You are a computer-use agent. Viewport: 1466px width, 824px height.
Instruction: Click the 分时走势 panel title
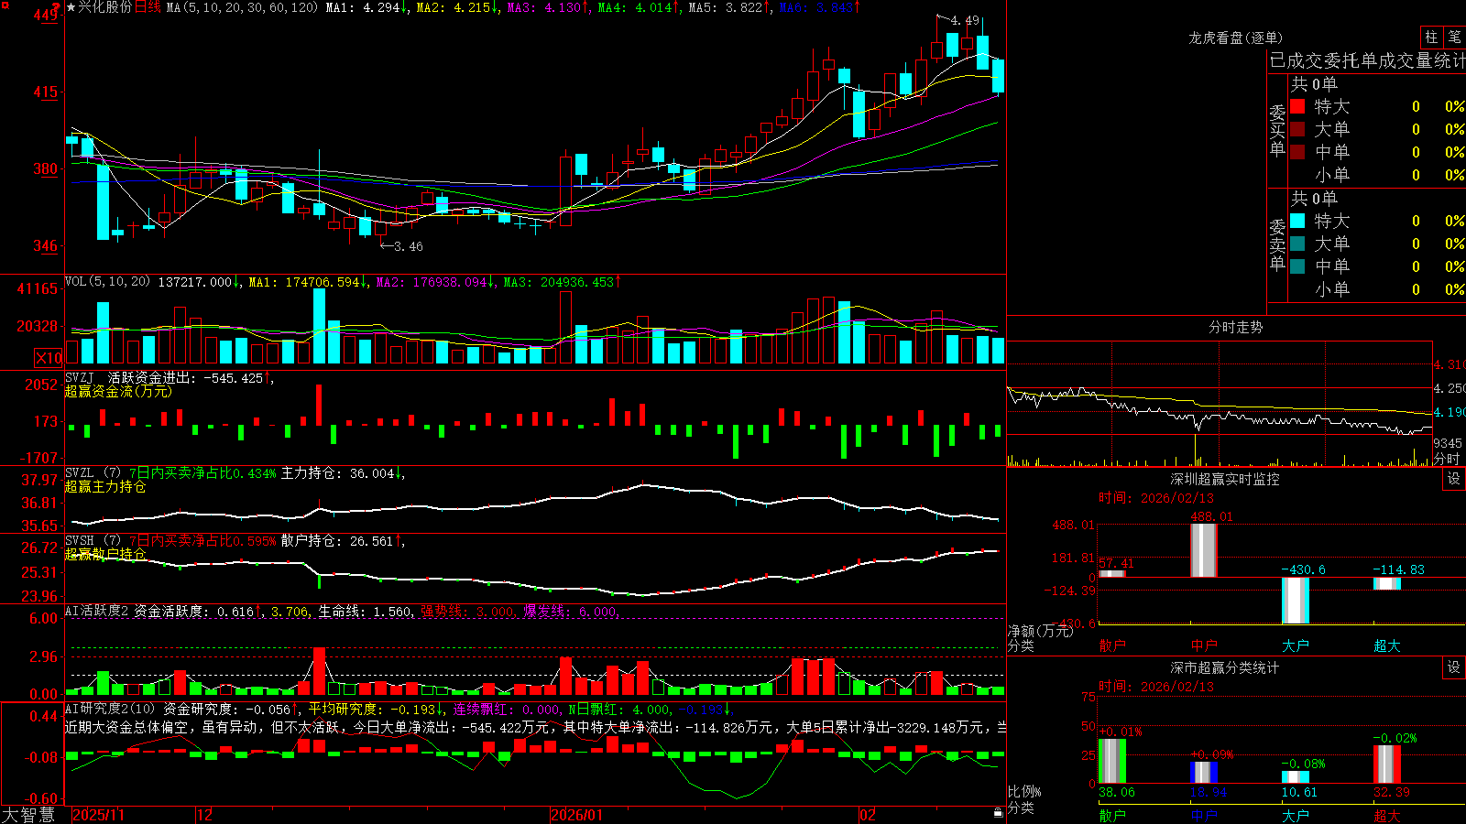click(1236, 327)
